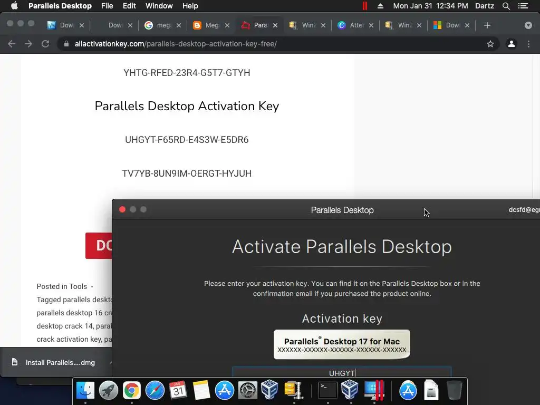Open Calendar icon showing 31

178,390
